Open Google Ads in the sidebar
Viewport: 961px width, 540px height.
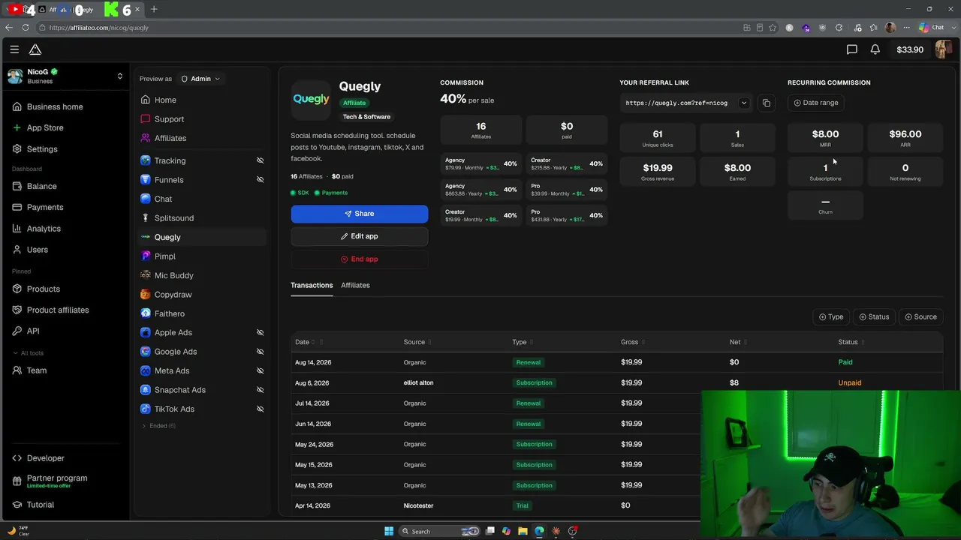click(175, 352)
